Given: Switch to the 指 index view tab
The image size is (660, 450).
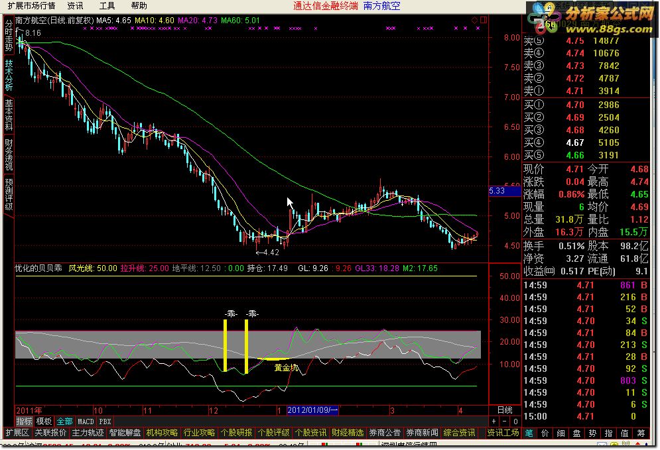Looking at the screenshot, I should tap(608, 433).
